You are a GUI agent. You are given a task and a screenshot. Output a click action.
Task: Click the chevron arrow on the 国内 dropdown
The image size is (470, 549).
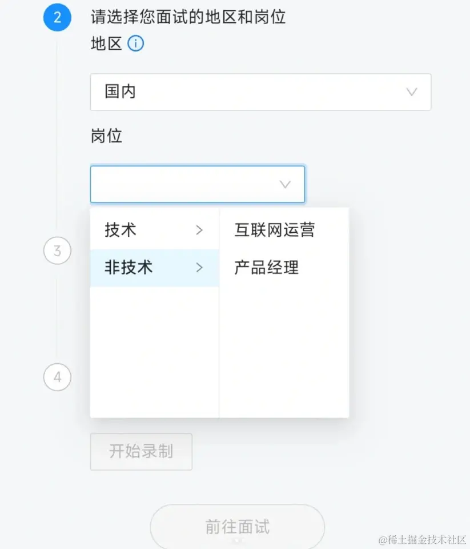point(411,92)
